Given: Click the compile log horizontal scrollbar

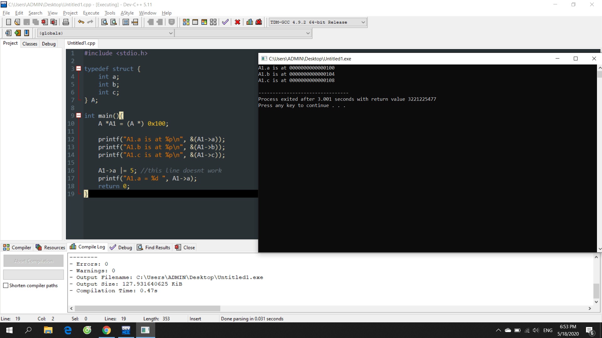Looking at the screenshot, I should click(147, 308).
